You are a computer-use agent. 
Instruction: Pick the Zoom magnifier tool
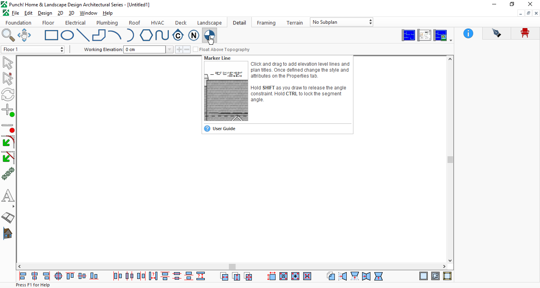coord(8,35)
